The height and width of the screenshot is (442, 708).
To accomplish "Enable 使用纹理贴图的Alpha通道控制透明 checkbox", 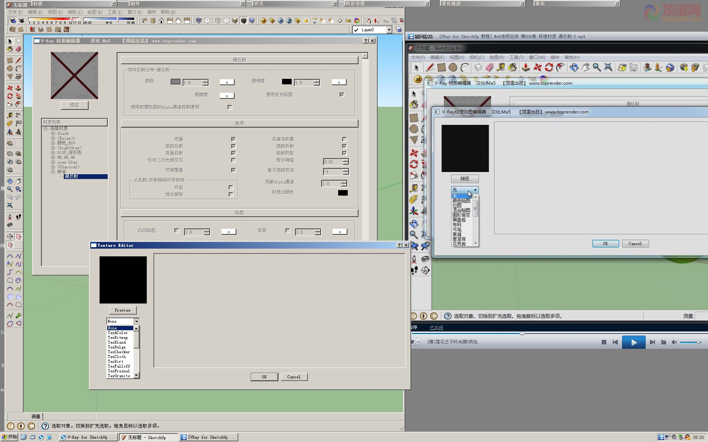I will pyautogui.click(x=230, y=107).
